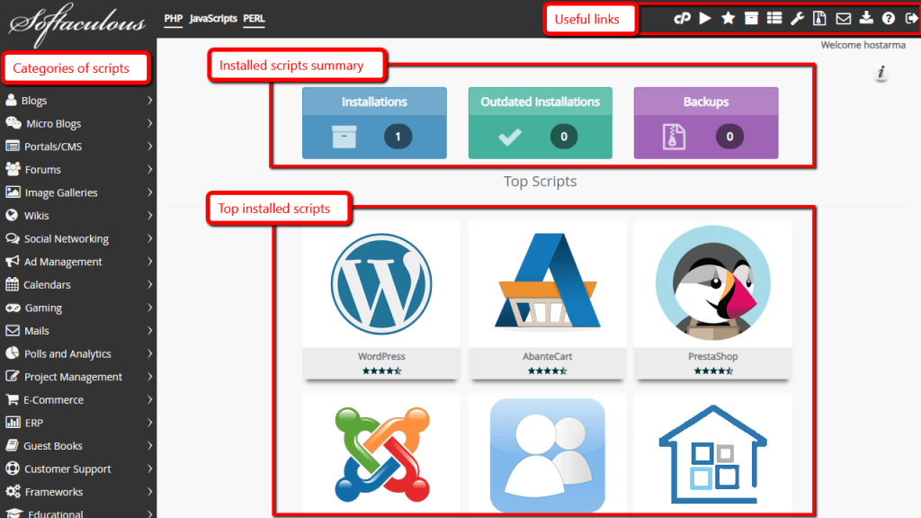Viewport: 921px width, 518px height.
Task: Click the "Top Scripts" heading
Action: [540, 181]
